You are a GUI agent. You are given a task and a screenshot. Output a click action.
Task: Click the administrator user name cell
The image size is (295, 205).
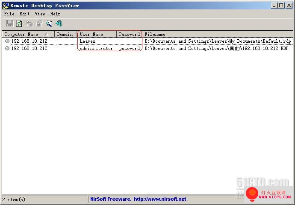pyautogui.click(x=96, y=49)
